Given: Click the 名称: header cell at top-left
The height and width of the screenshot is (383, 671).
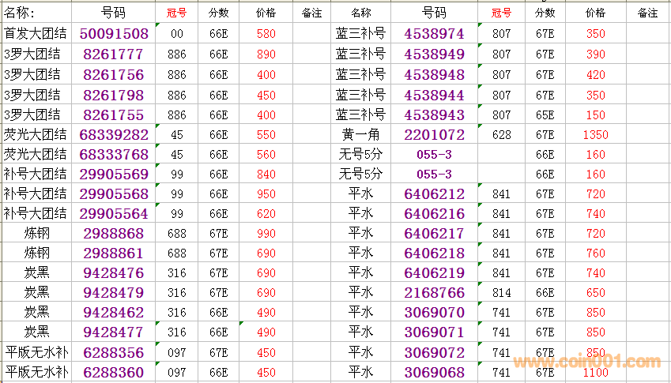Looking at the screenshot, I should [x=36, y=13].
